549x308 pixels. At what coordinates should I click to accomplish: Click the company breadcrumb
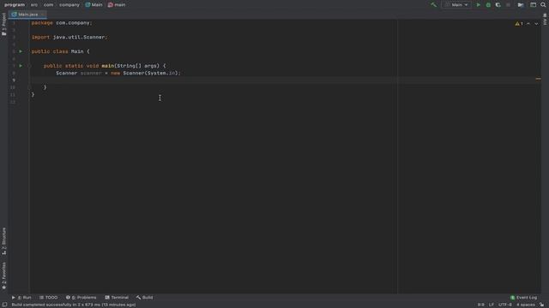[x=69, y=5]
